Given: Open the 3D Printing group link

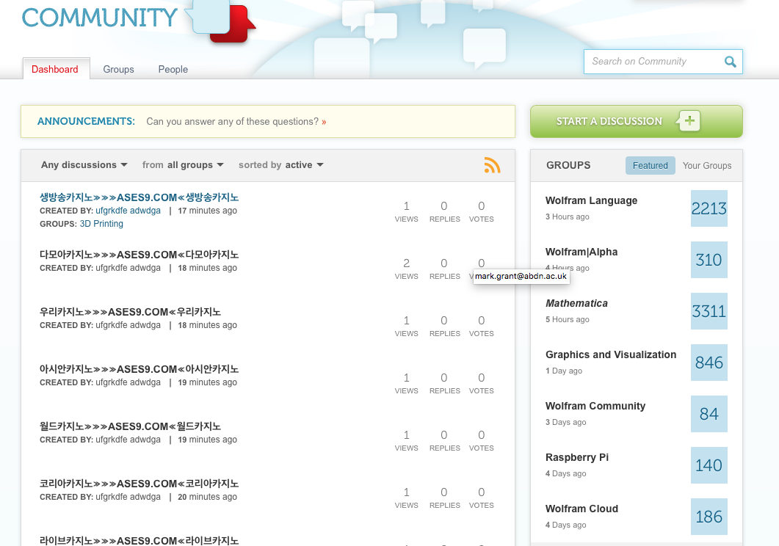Looking at the screenshot, I should tap(101, 223).
